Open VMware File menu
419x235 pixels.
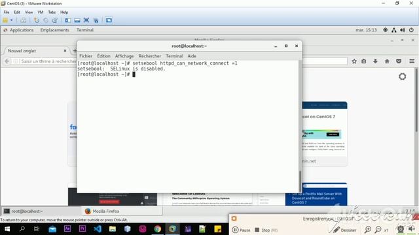(7, 12)
